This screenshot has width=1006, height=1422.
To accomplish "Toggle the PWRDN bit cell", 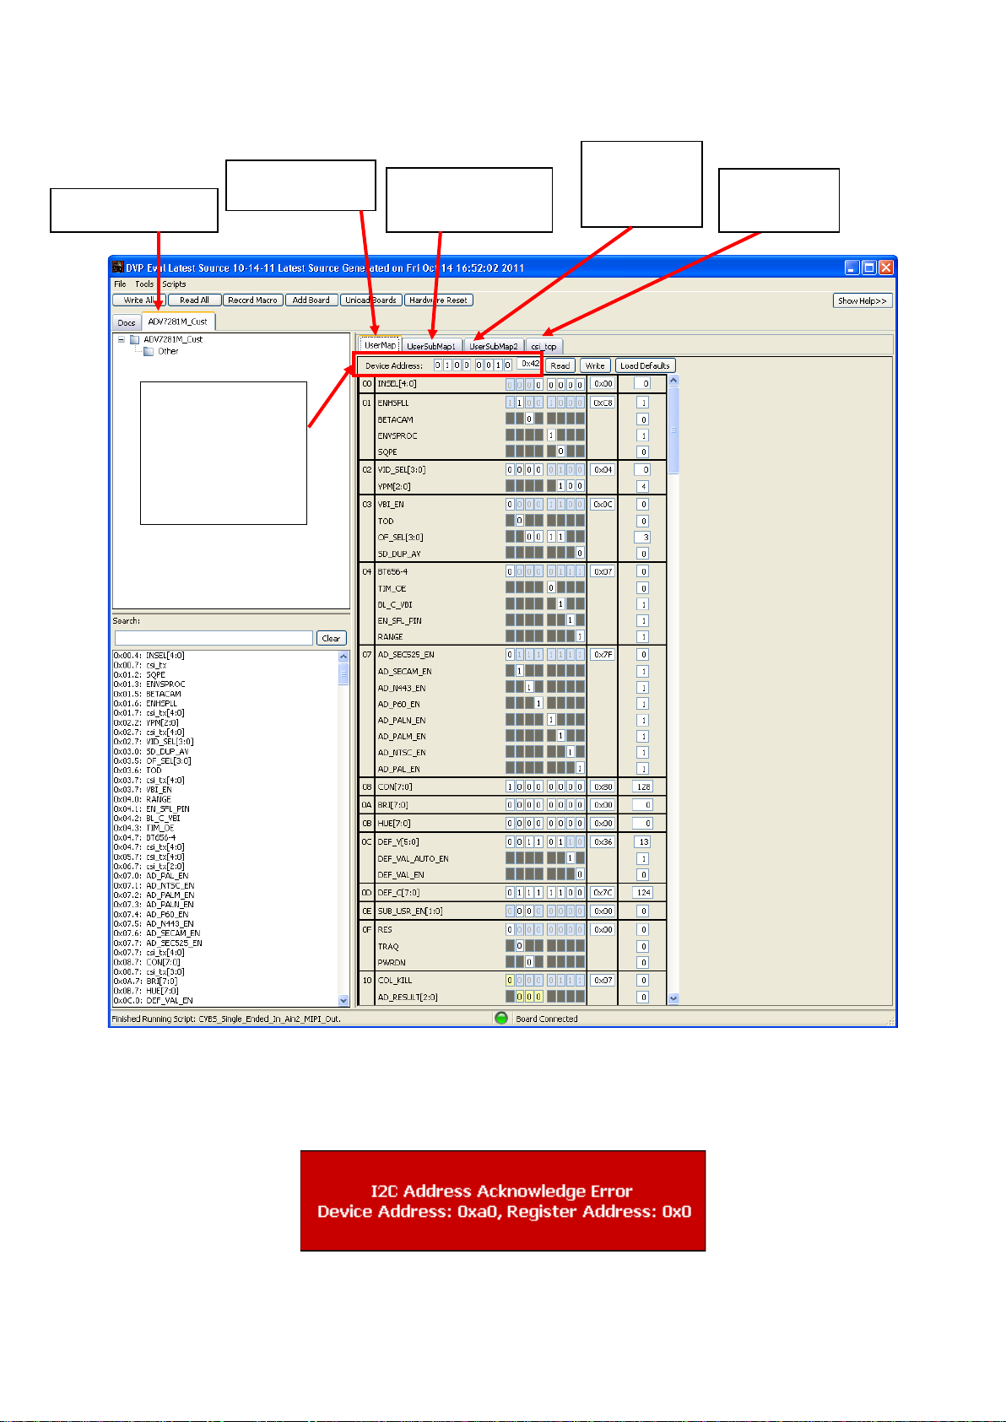I will (529, 962).
